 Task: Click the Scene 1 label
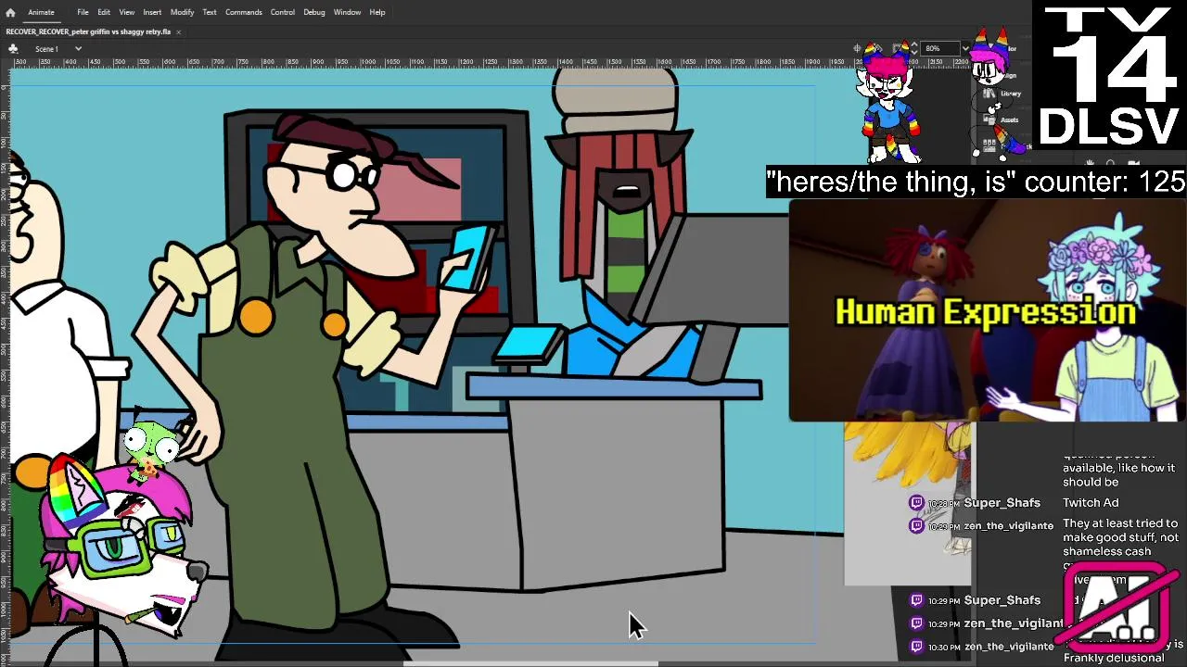click(46, 48)
